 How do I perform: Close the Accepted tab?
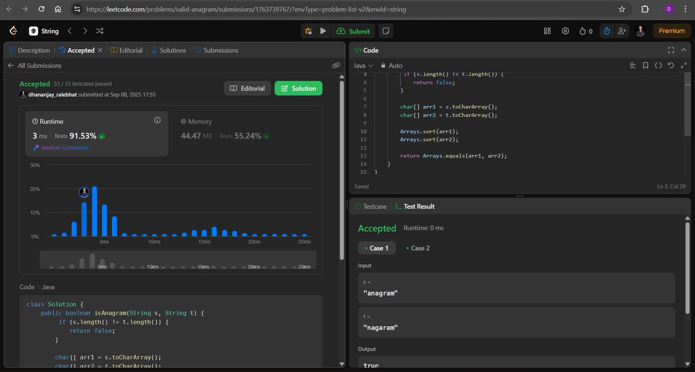click(99, 50)
